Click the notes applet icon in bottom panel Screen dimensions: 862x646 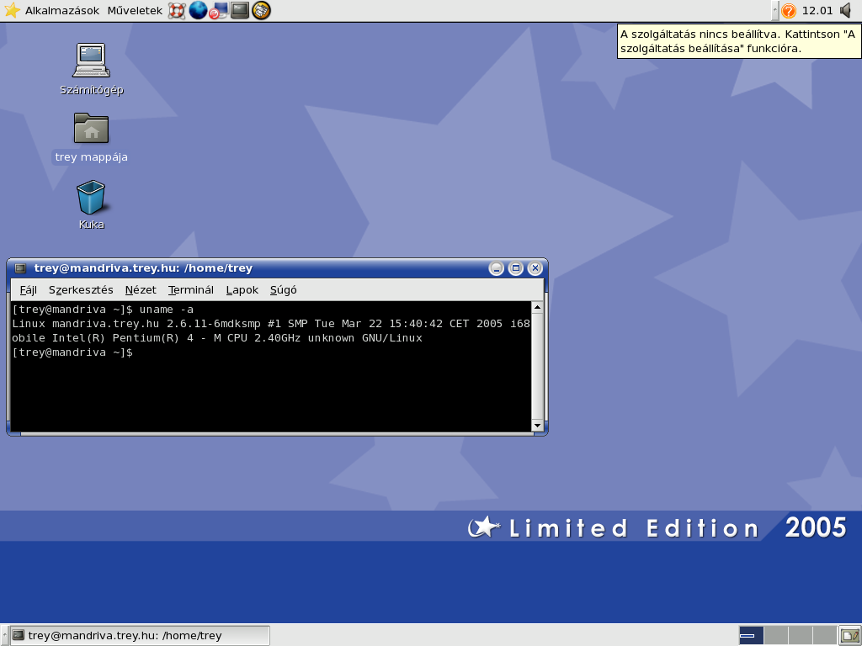850,636
